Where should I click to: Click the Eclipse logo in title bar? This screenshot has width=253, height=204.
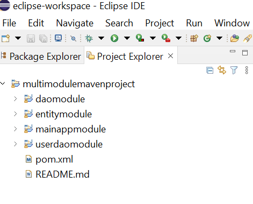[5, 5]
